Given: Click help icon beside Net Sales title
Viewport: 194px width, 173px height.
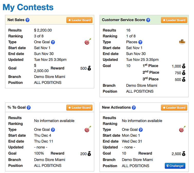Looking at the screenshot, I should [x=27, y=20].
